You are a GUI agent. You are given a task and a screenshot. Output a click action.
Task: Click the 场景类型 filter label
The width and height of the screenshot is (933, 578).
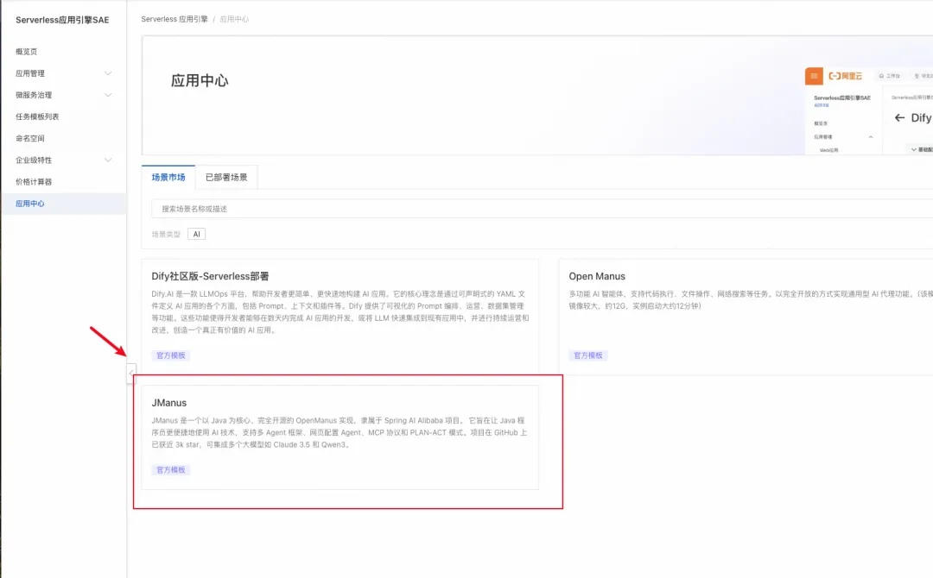(x=165, y=235)
